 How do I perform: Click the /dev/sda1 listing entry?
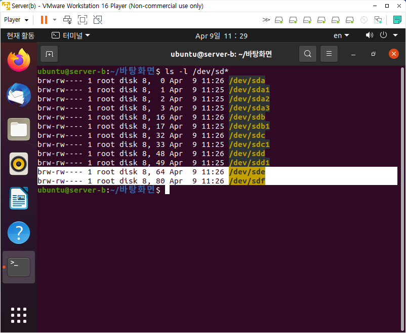(249, 90)
